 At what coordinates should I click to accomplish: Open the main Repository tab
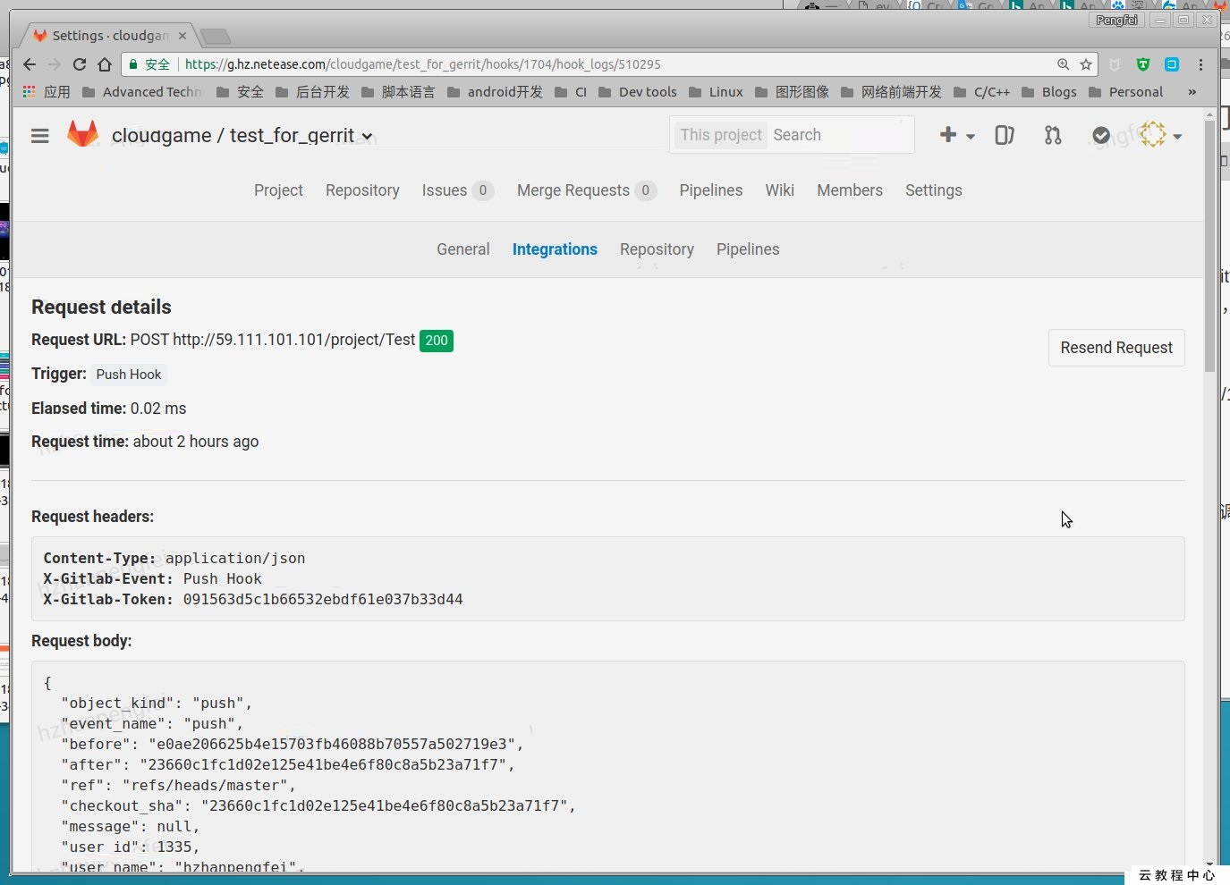pos(362,190)
